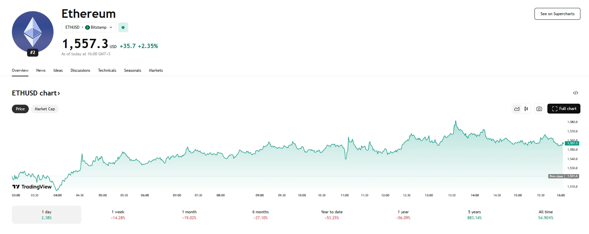The height and width of the screenshot is (234, 589).
Task: Open the ETHUSD Bitstamp symbol dropdown
Action: coord(89,27)
